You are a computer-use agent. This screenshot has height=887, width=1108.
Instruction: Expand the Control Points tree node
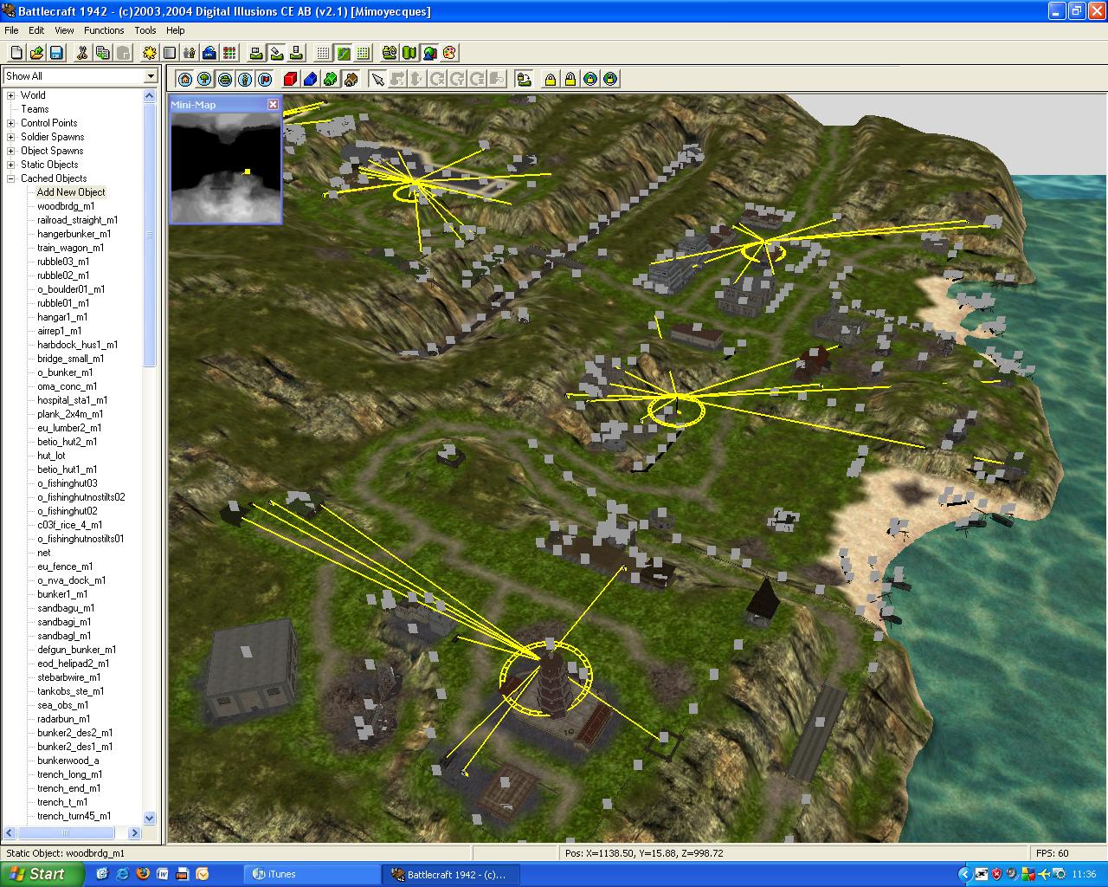click(x=11, y=123)
